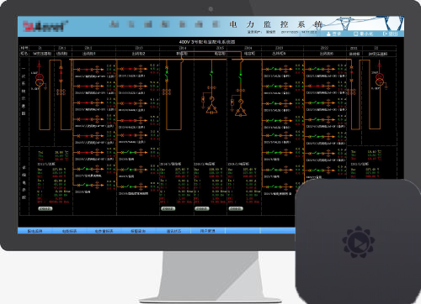
Task: Switch to the 报警查询 tab
Action: point(138,231)
